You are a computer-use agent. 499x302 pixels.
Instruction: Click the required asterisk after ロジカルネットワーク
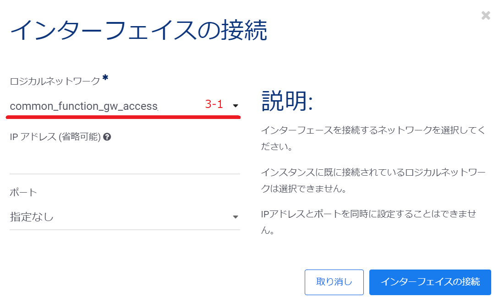click(105, 78)
